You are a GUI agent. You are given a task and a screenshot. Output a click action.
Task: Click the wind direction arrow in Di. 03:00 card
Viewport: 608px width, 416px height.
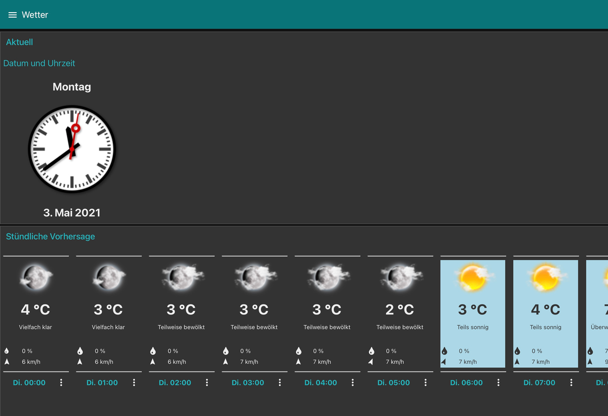pyautogui.click(x=225, y=362)
